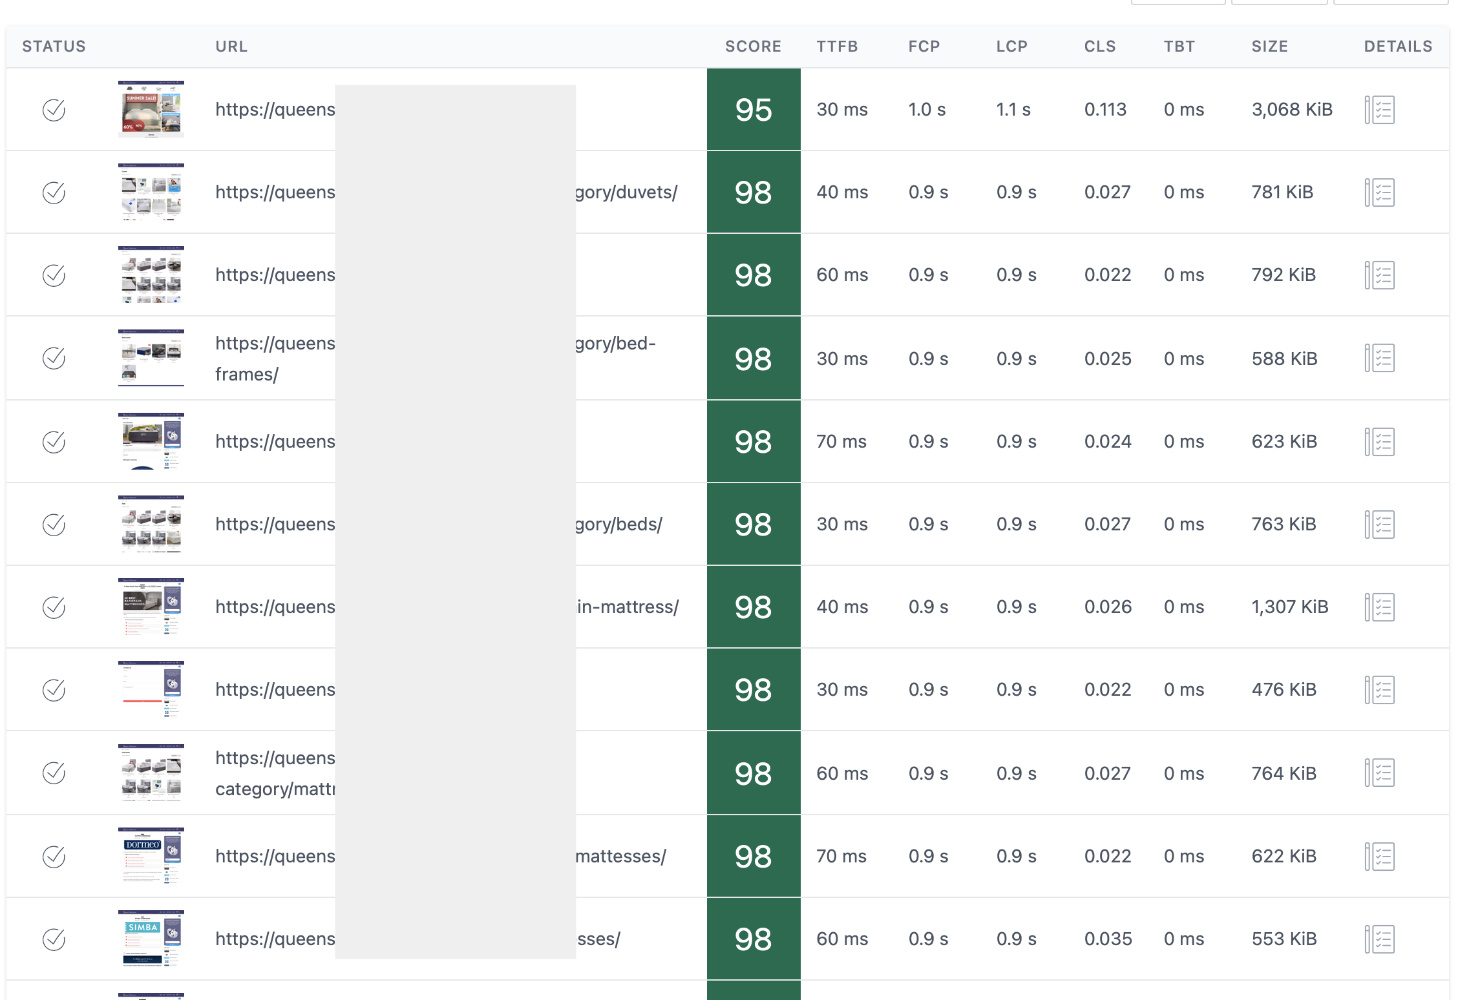The width and height of the screenshot is (1458, 1000).
Task: Click the LCP column header
Action: tap(1011, 47)
